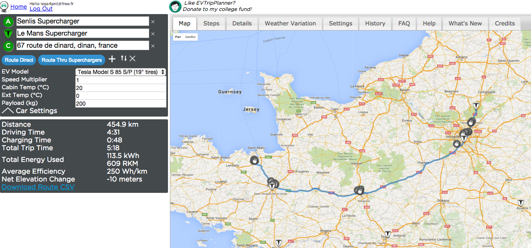
Task: Click the donation avatar face icon
Action: pos(175,6)
